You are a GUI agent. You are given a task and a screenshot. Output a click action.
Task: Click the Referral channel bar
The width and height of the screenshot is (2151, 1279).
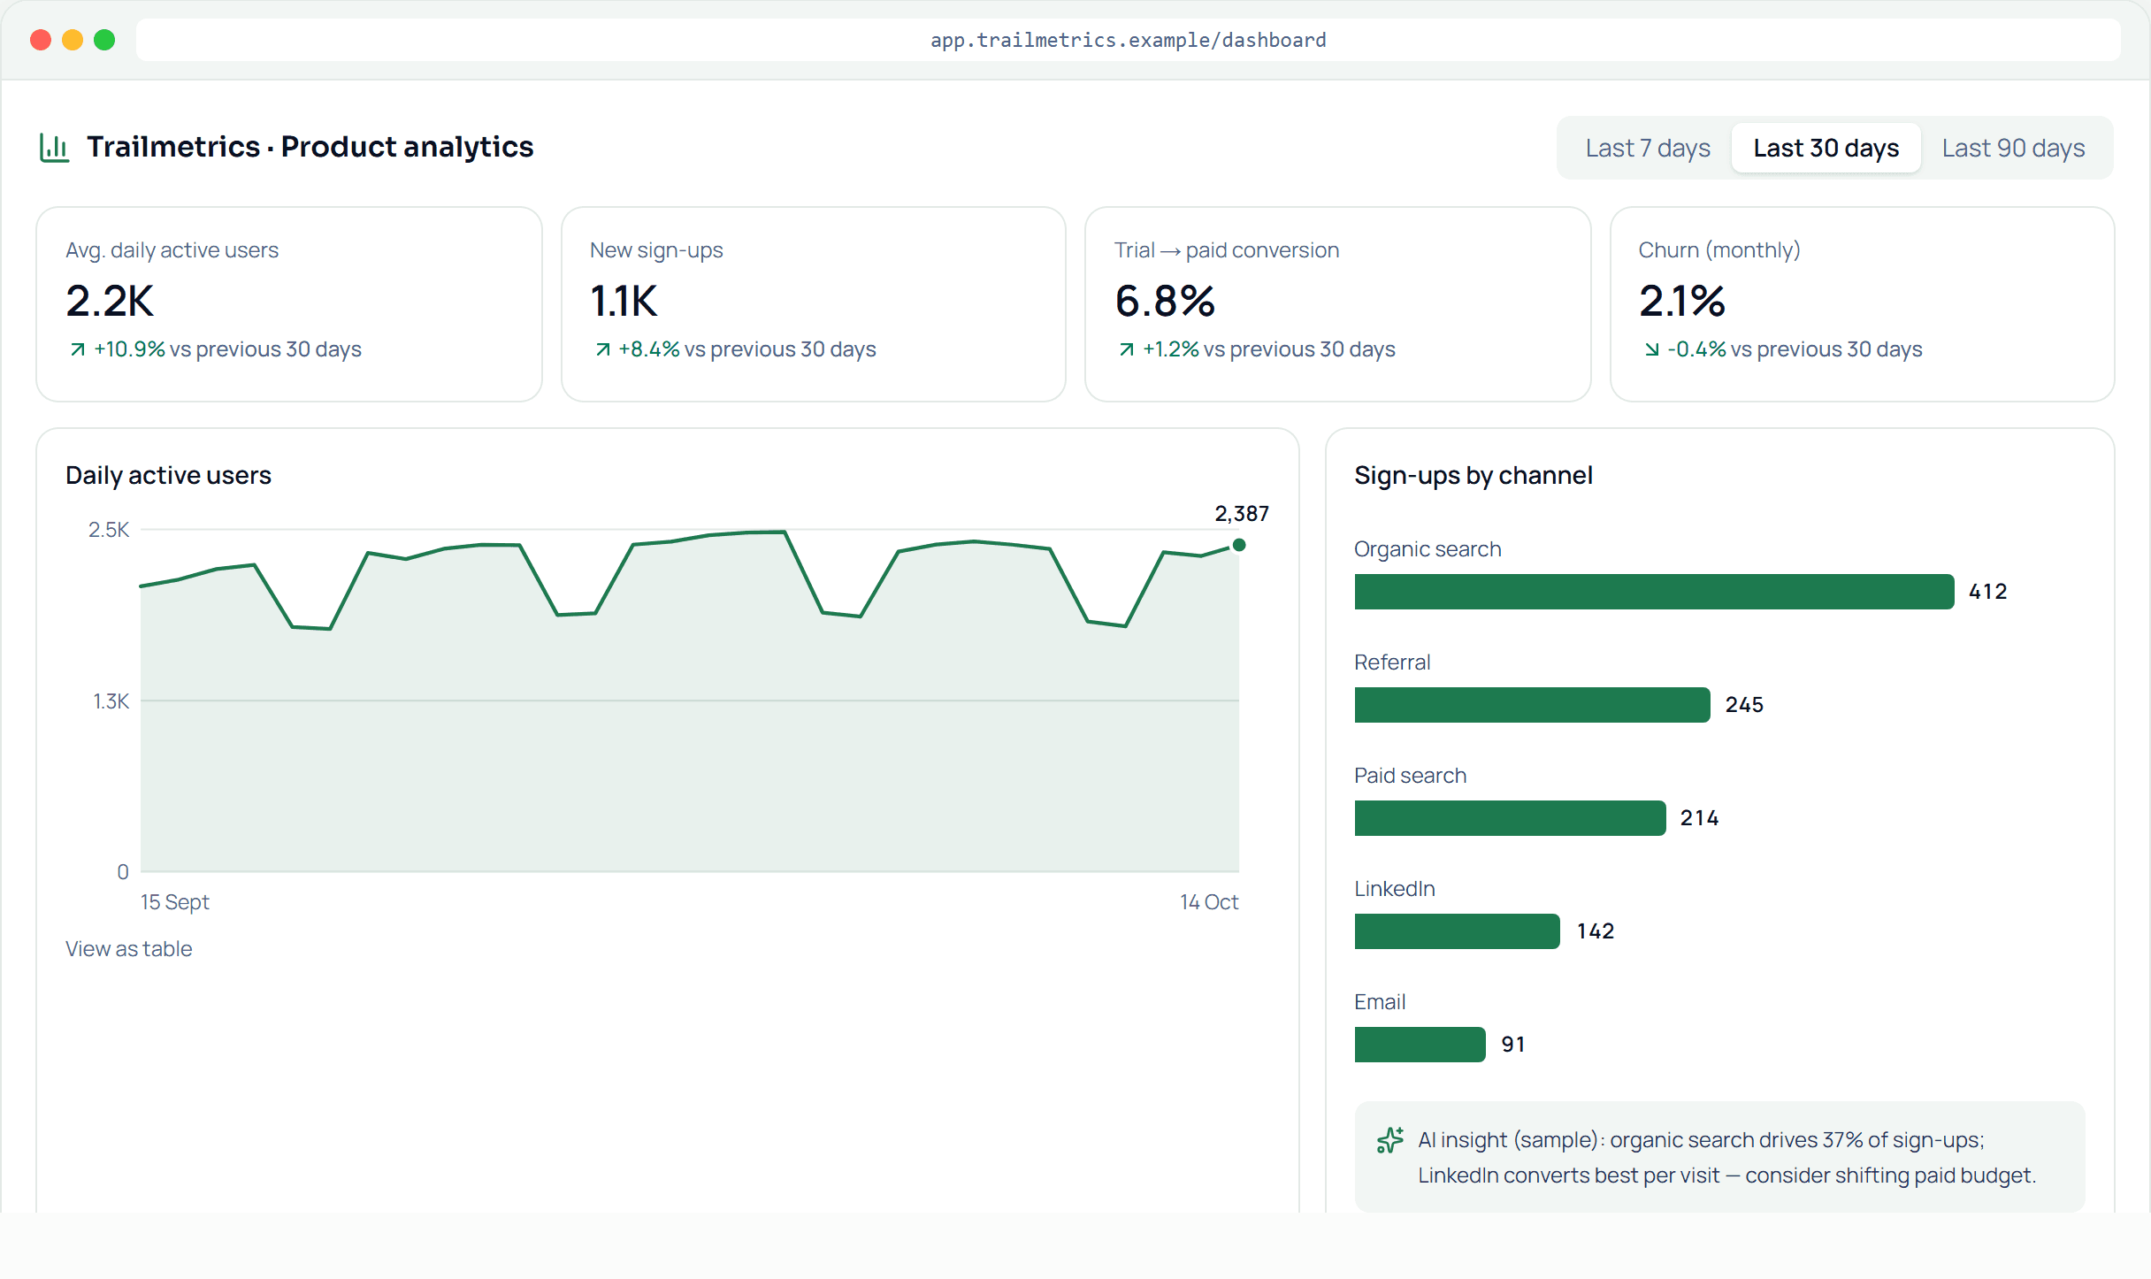click(1532, 705)
